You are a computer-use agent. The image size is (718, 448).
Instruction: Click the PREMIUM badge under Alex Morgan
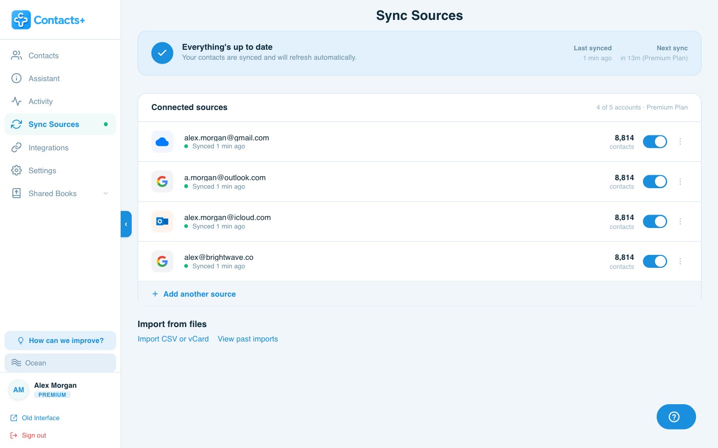click(x=52, y=395)
